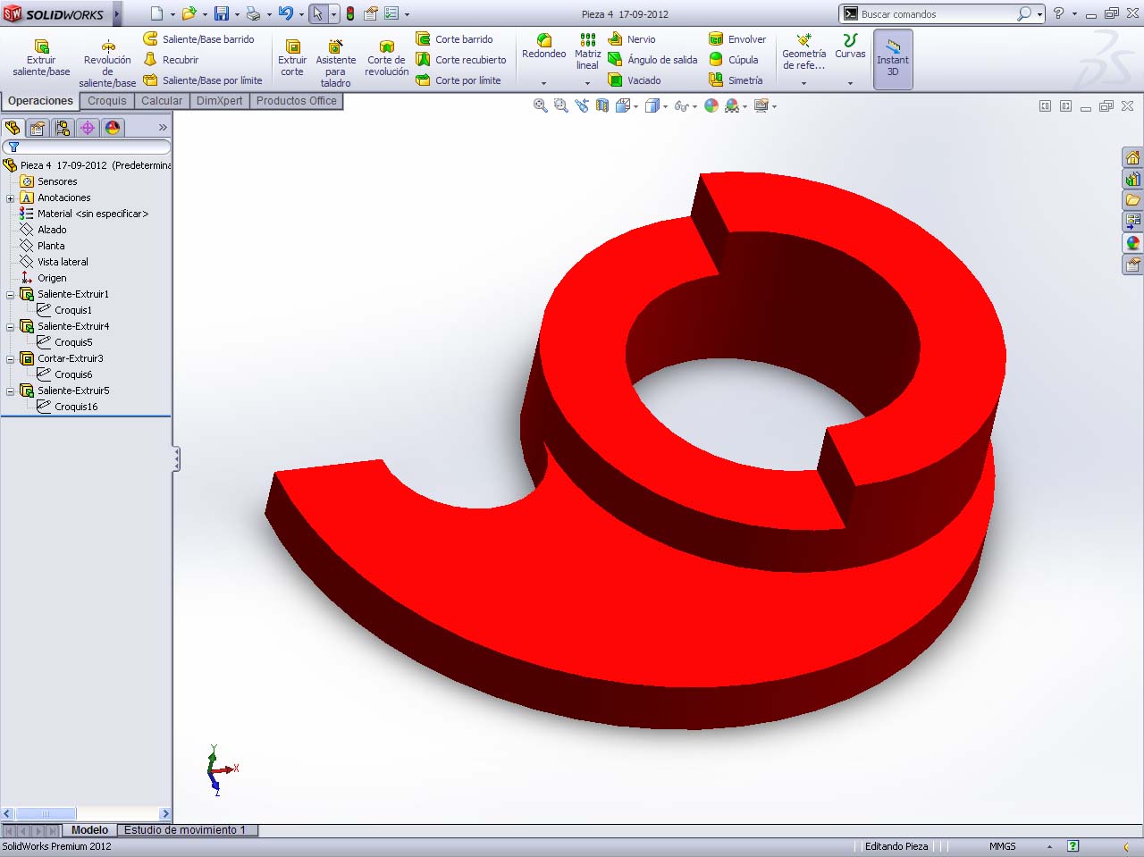Screen dimensions: 1144x857
Task: Click MMGS unit system in status bar
Action: (1002, 846)
